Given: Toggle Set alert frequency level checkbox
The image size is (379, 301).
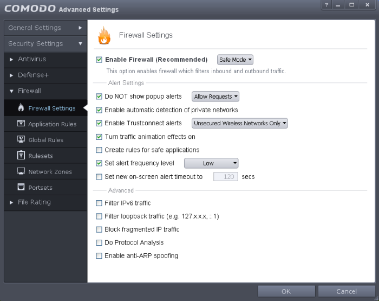Looking at the screenshot, I should tap(99, 163).
